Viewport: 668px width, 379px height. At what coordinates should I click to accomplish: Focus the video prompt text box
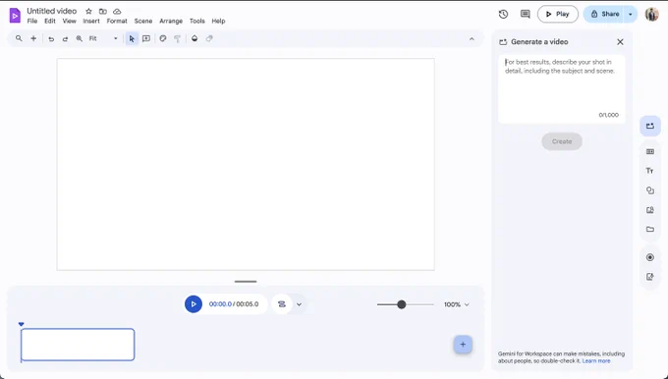click(562, 89)
